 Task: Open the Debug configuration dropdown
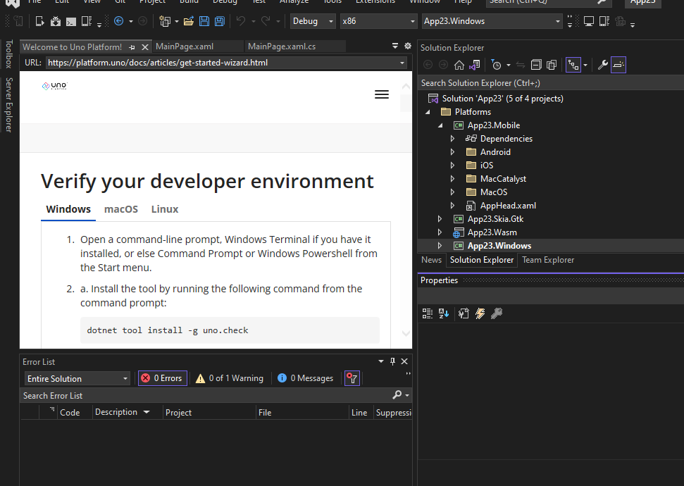point(312,21)
